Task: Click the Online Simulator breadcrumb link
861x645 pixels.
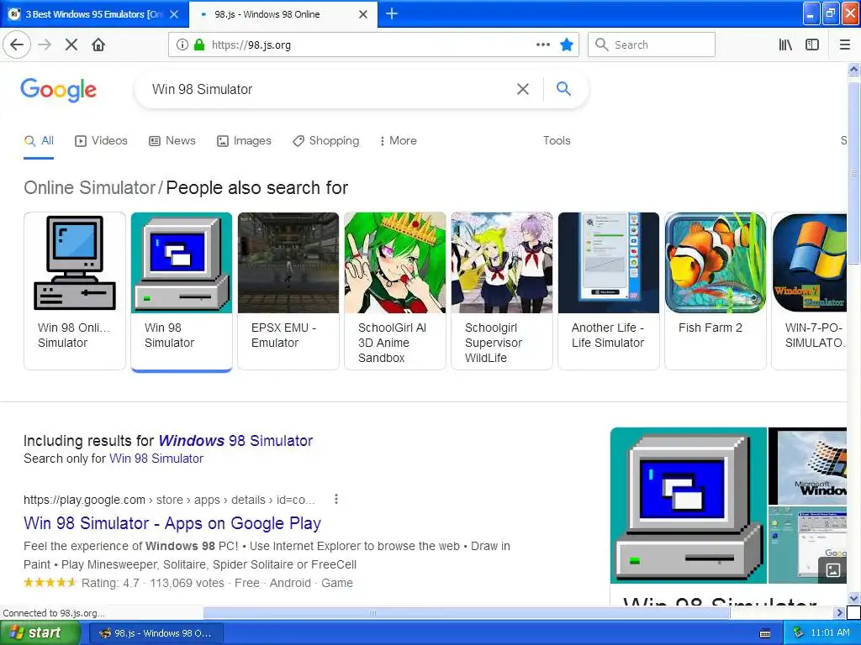Action: tap(89, 187)
